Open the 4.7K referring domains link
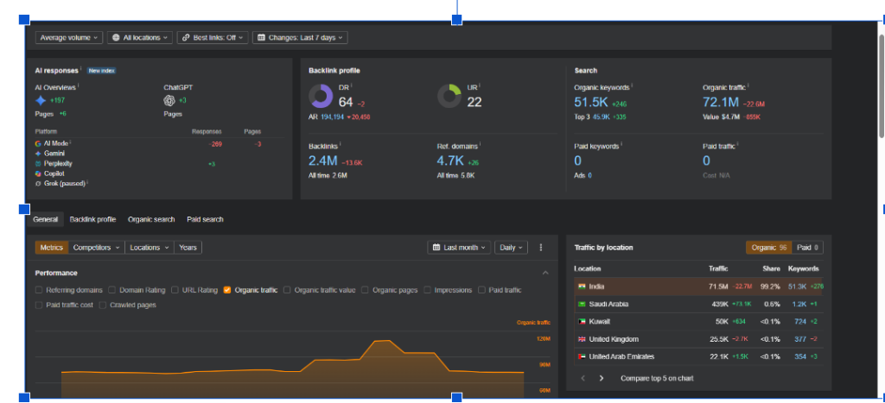 point(450,161)
